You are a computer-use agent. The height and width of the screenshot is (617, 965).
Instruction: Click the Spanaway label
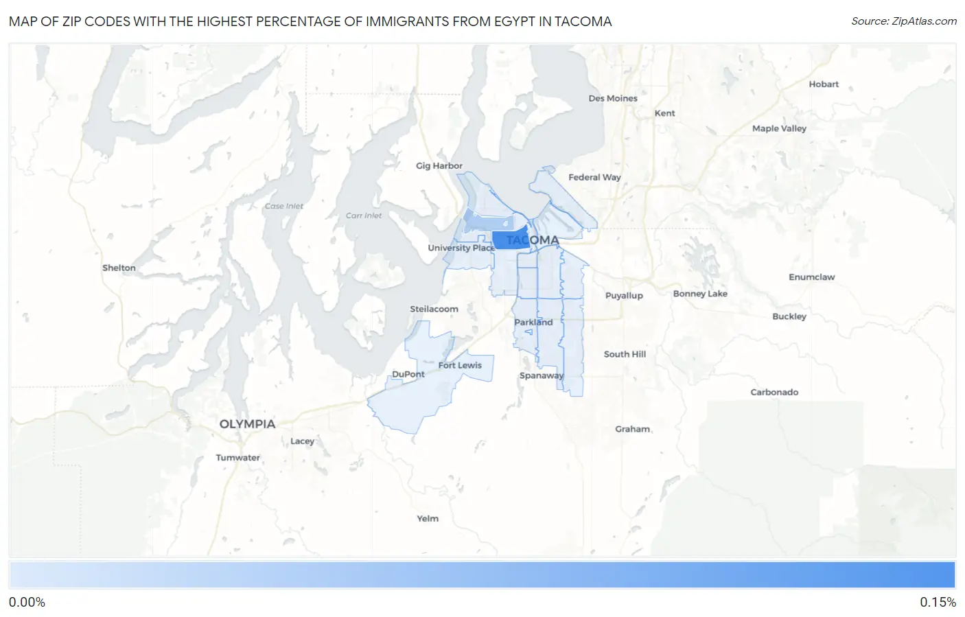pos(541,375)
